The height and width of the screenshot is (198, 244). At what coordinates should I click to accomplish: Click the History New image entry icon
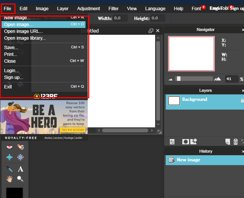(x=172, y=160)
